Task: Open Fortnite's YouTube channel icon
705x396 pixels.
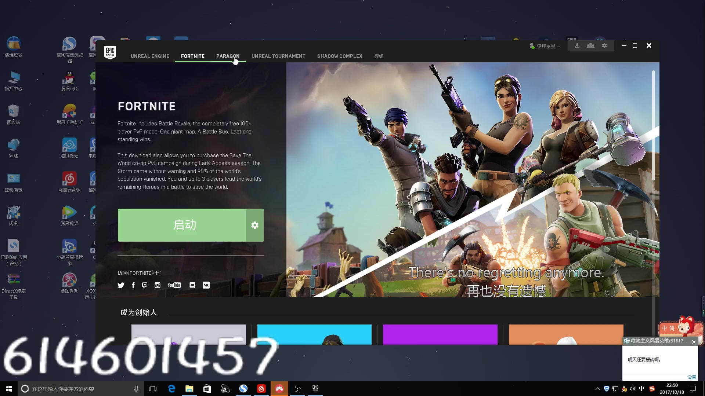Action: click(x=174, y=285)
